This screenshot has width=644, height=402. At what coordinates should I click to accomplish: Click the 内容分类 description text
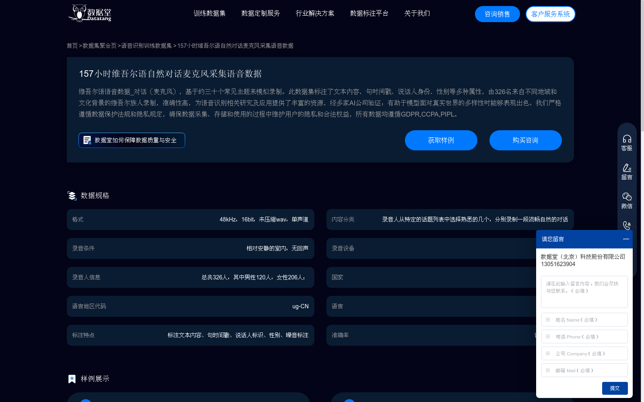(475, 219)
